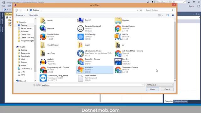Toggle the preview pane icon
Image resolution: width=201 pixels, height=113 pixels.
167,15
